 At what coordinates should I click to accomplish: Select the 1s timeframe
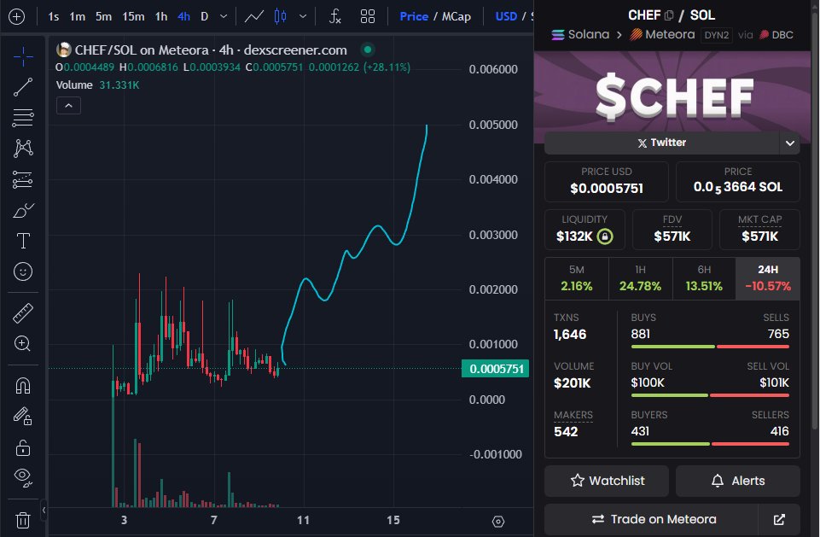54,17
